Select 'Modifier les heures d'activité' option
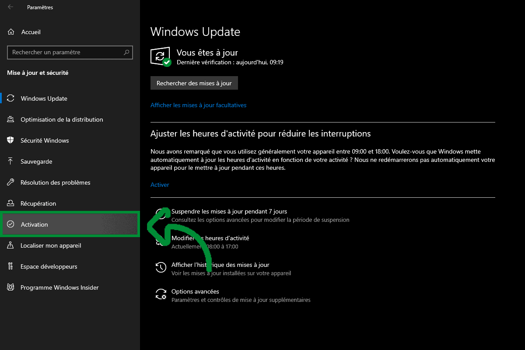 210,238
